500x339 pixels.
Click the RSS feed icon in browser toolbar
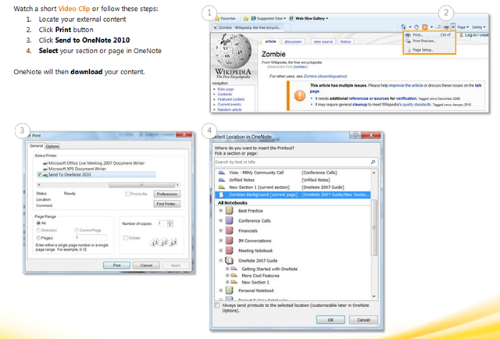coord(423,26)
